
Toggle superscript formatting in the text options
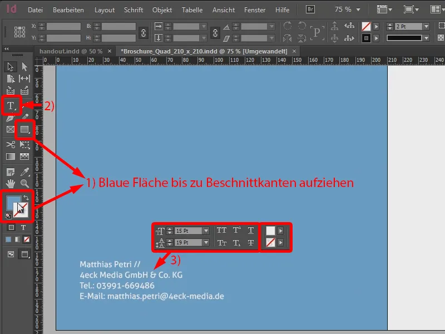tap(237, 229)
